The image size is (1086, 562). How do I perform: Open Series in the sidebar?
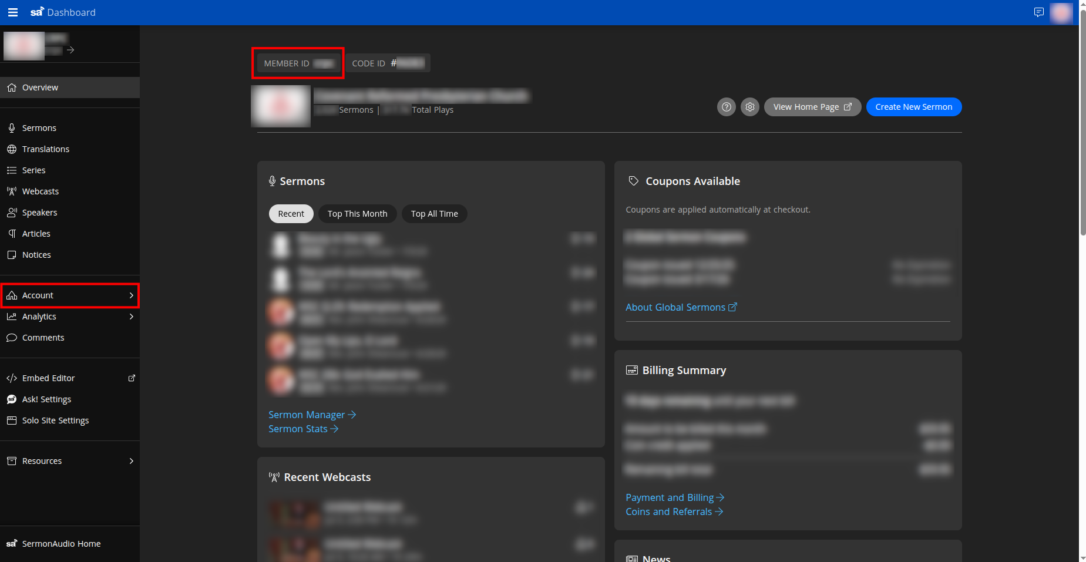[x=70, y=170]
